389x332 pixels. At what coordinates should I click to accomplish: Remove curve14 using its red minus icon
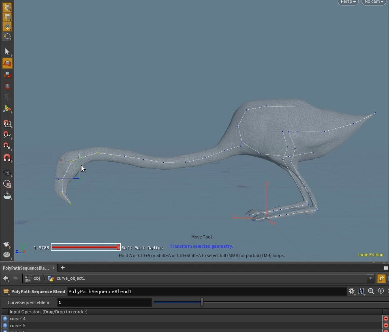tap(385, 319)
